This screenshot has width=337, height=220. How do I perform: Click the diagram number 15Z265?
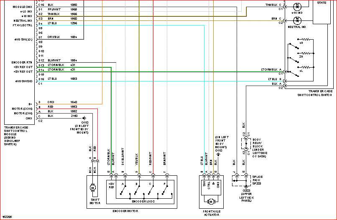8,217
